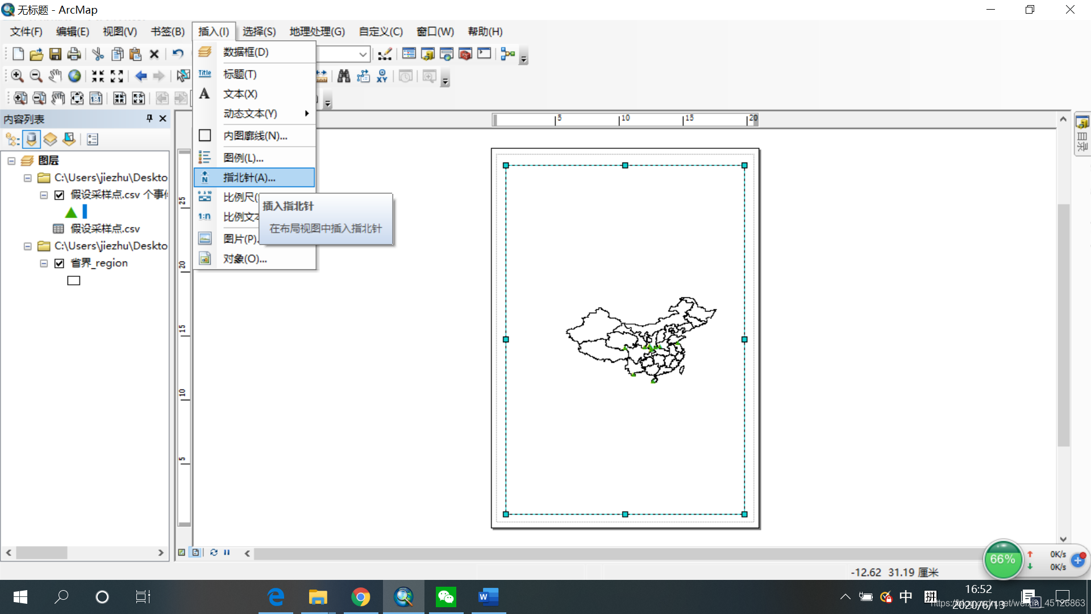Click the Find binoculars icon

point(344,76)
